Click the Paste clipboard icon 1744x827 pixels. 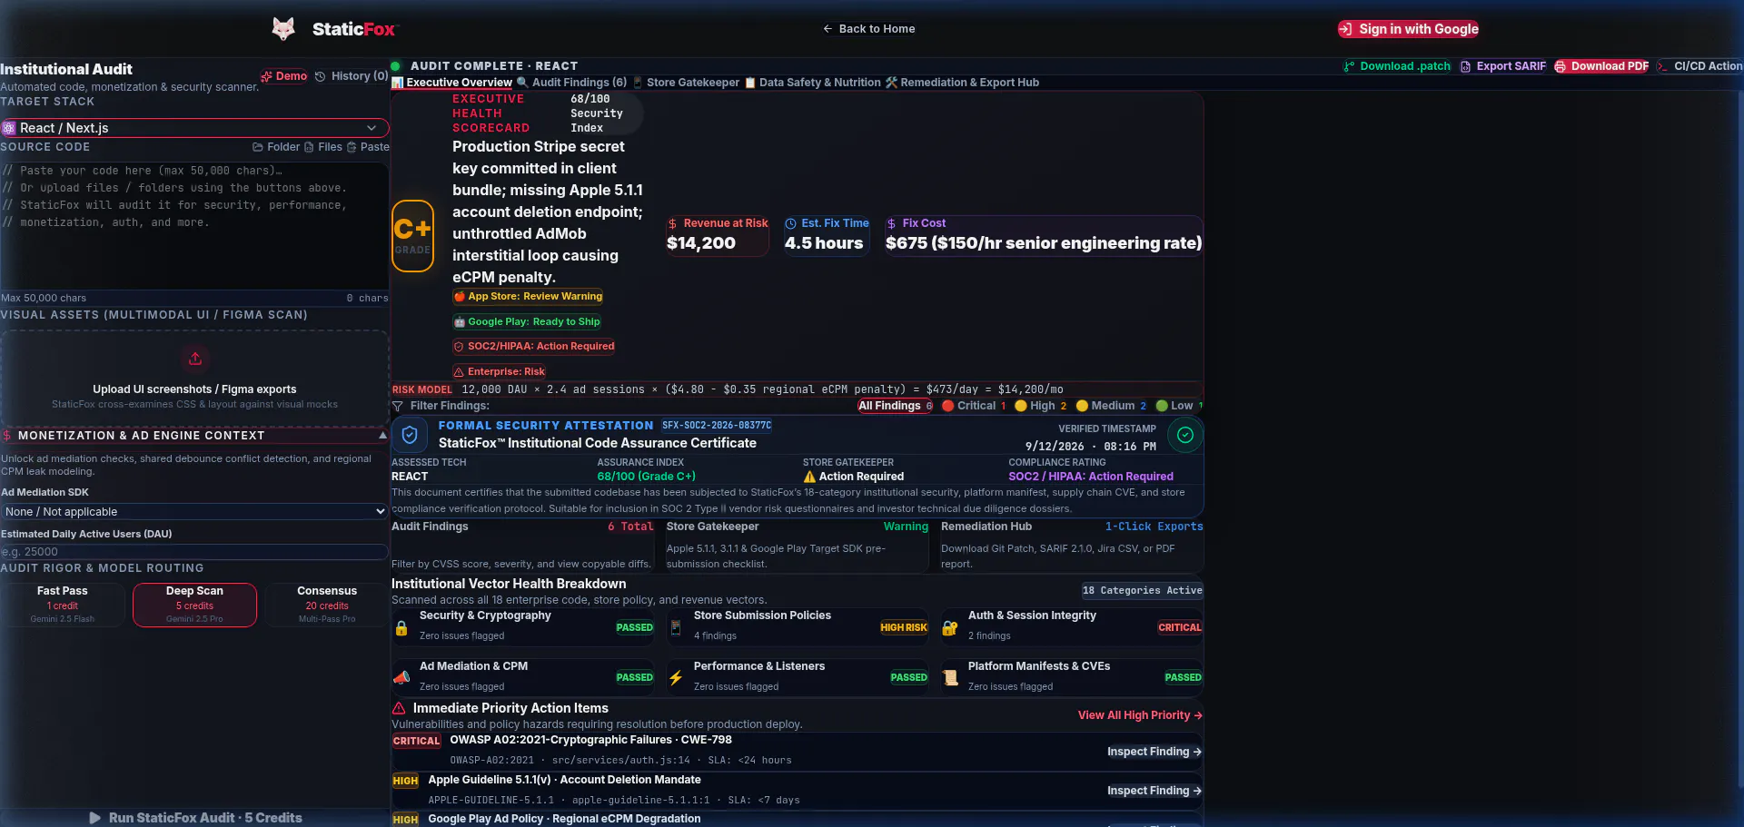tap(352, 147)
